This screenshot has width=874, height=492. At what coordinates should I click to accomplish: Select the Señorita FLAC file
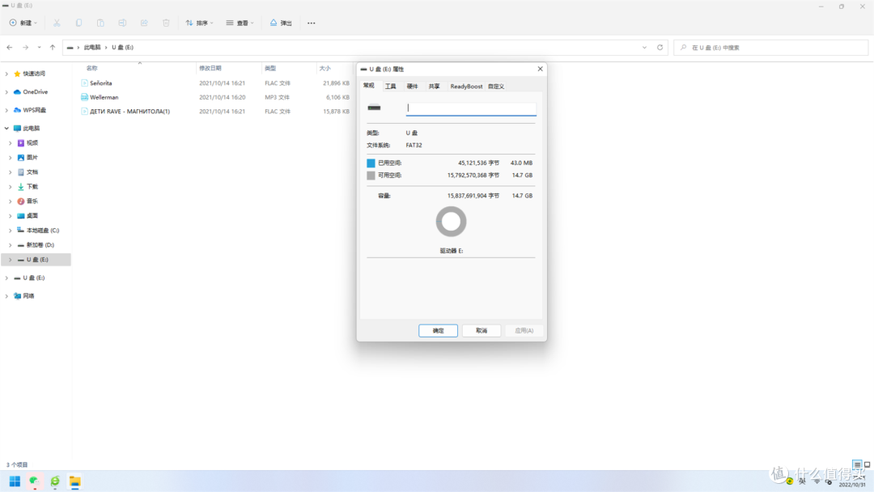101,83
